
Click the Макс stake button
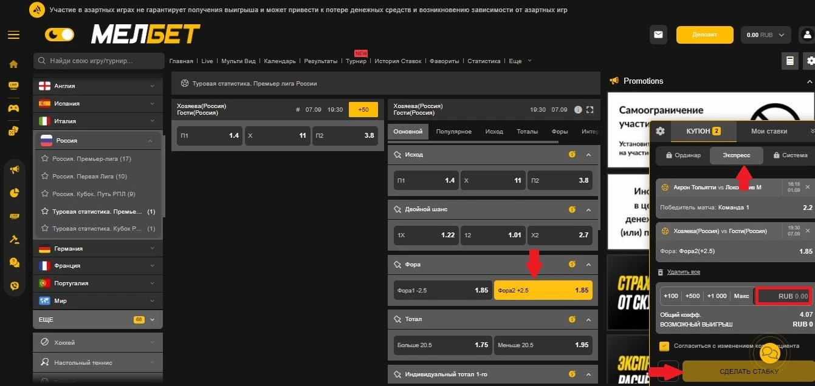[x=741, y=296]
